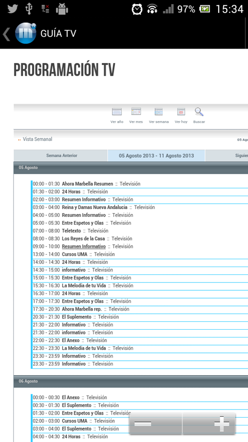Open the underlined 09:00 Resumen Informativo link
This screenshot has height=442, width=248.
pos(84,246)
